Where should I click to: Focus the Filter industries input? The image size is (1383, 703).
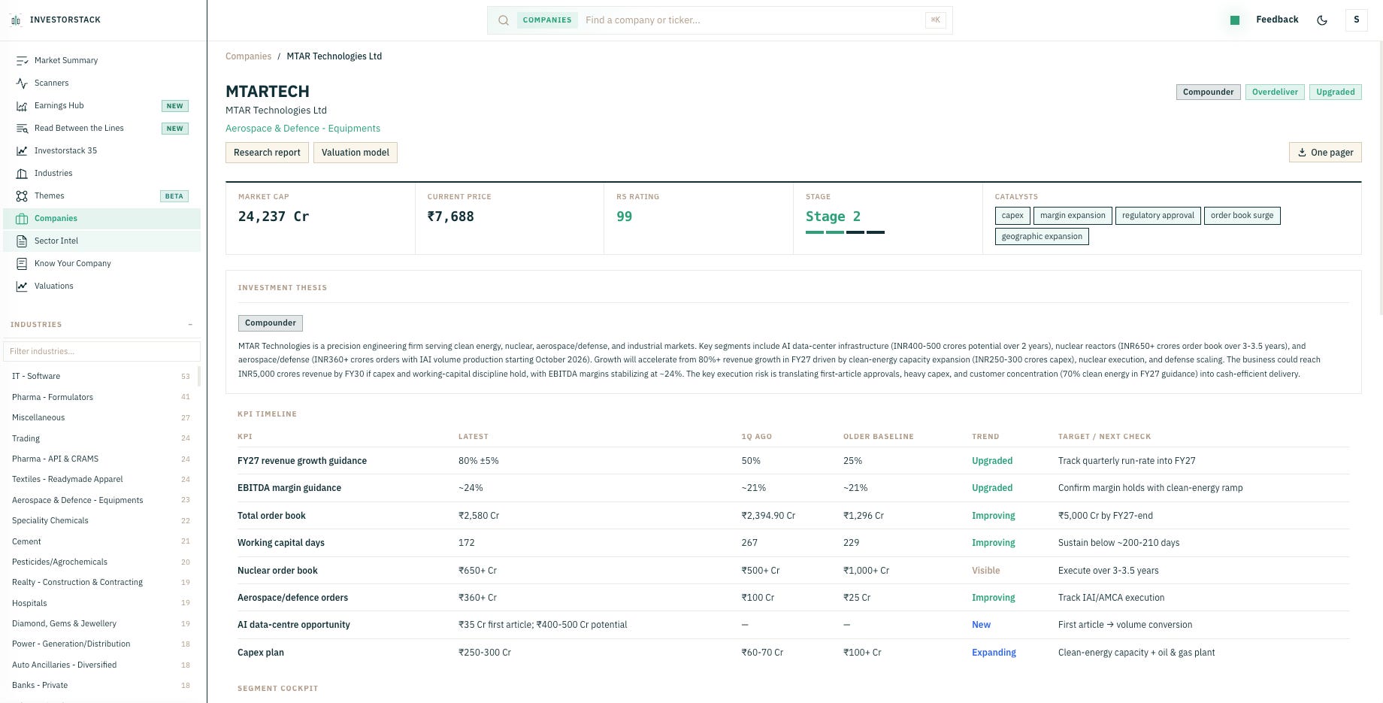101,351
